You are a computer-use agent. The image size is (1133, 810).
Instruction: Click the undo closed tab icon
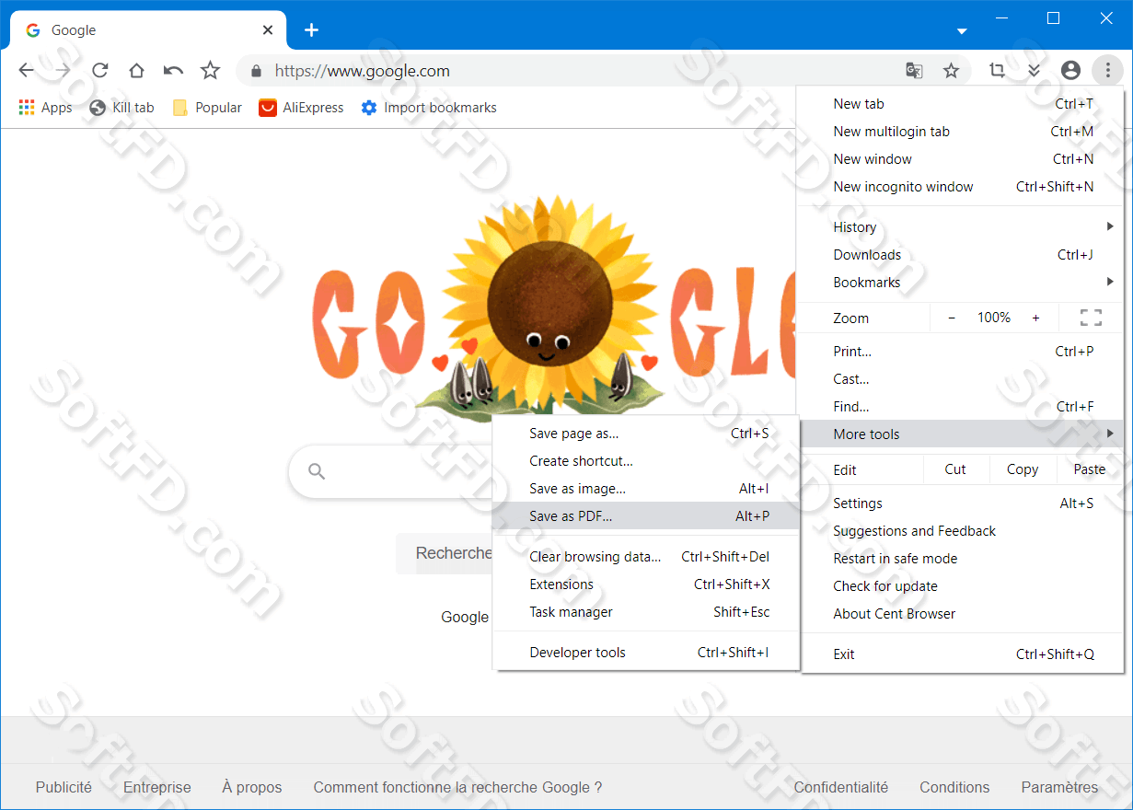(x=173, y=70)
